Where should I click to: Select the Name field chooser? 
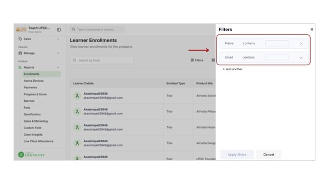pos(229,43)
